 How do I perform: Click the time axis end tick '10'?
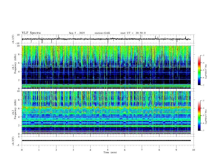[x=194, y=150]
